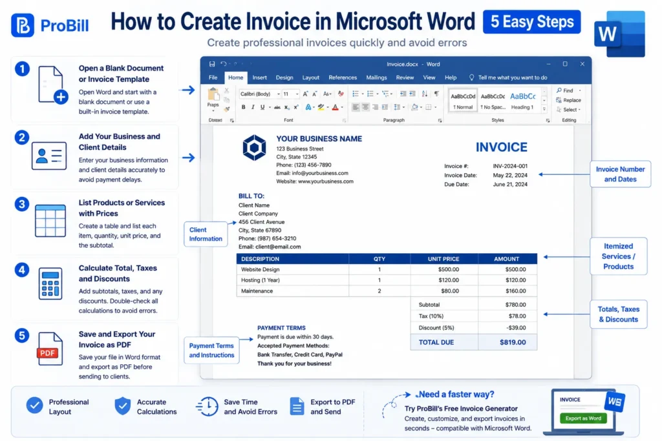Toggle Center paragraph alignment
Image resolution: width=662 pixels, height=441 pixels.
(x=366, y=107)
